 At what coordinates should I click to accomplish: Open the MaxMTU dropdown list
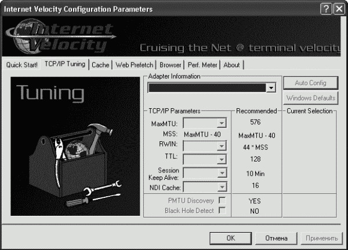pyautogui.click(x=221, y=123)
